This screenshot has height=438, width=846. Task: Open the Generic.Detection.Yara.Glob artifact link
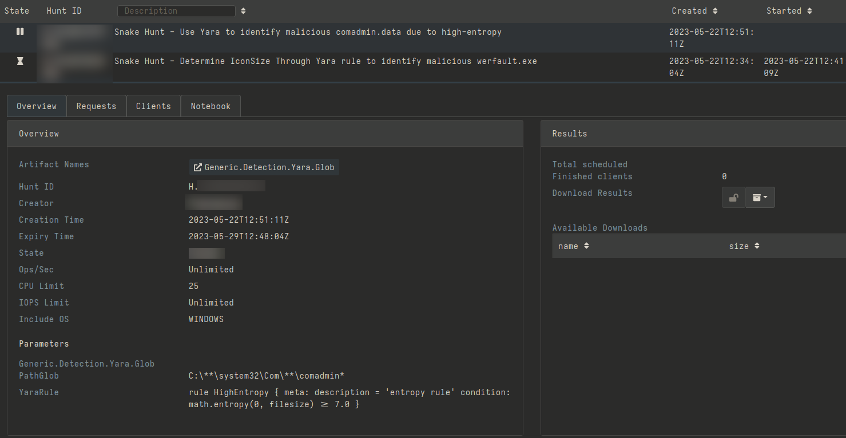[264, 167]
